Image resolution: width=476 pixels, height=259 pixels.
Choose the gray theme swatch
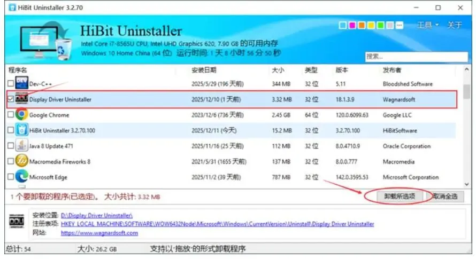pos(390,25)
